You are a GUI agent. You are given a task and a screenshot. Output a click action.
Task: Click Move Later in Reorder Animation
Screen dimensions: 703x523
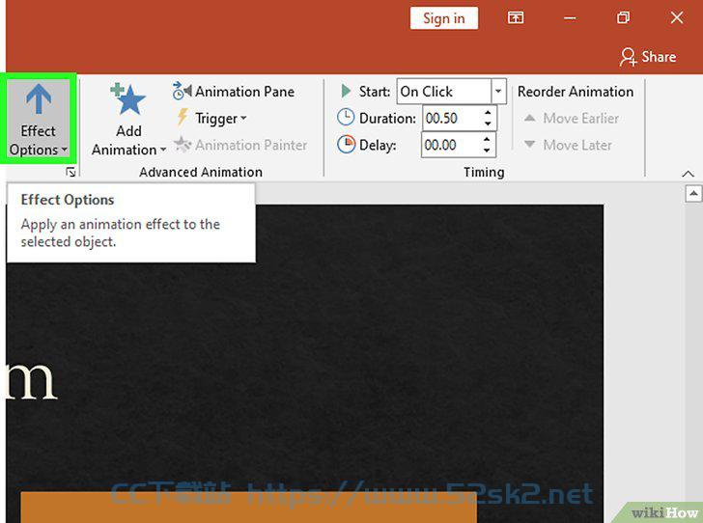[x=568, y=145]
